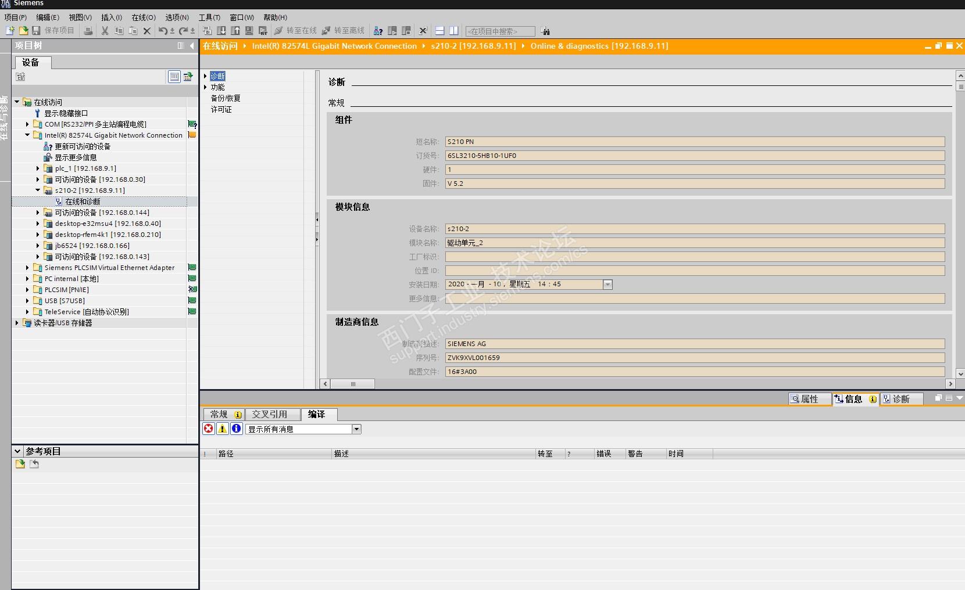Save the project with the floppy disk icon

tap(36, 31)
